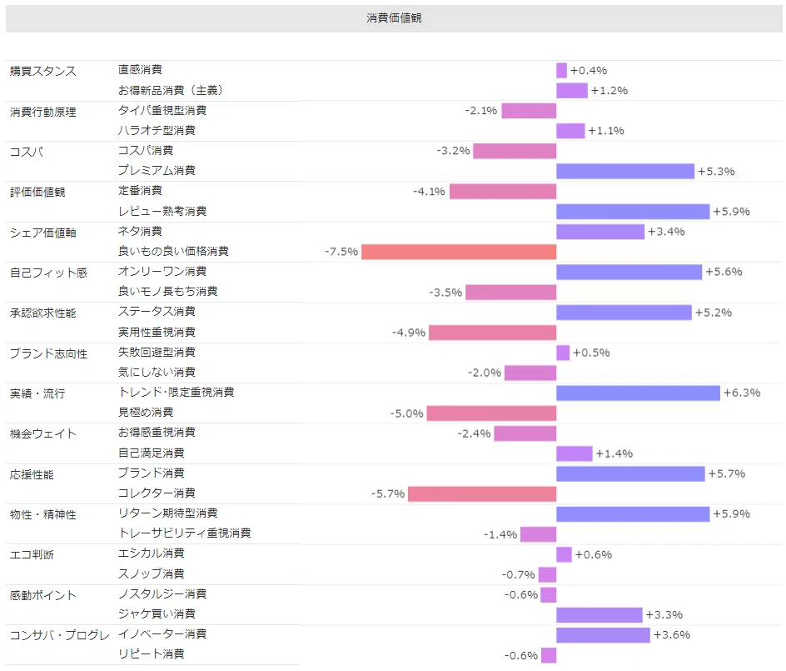Screen dimensions: 786x671
Task: Select the コスパ消費 -3.2% bar
Action: [515, 151]
